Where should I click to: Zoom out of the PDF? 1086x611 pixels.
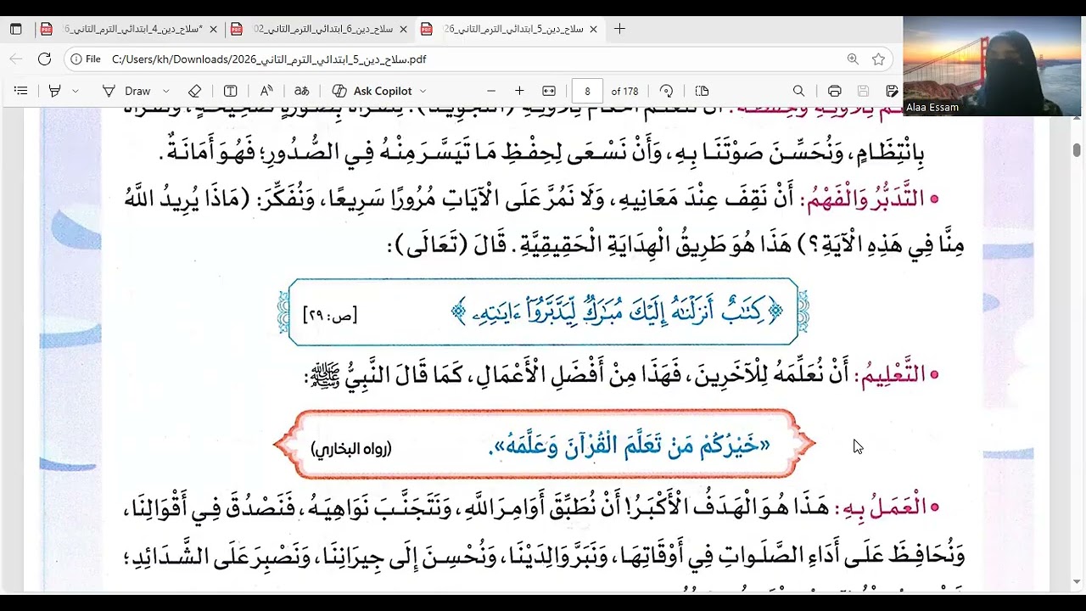click(x=490, y=91)
